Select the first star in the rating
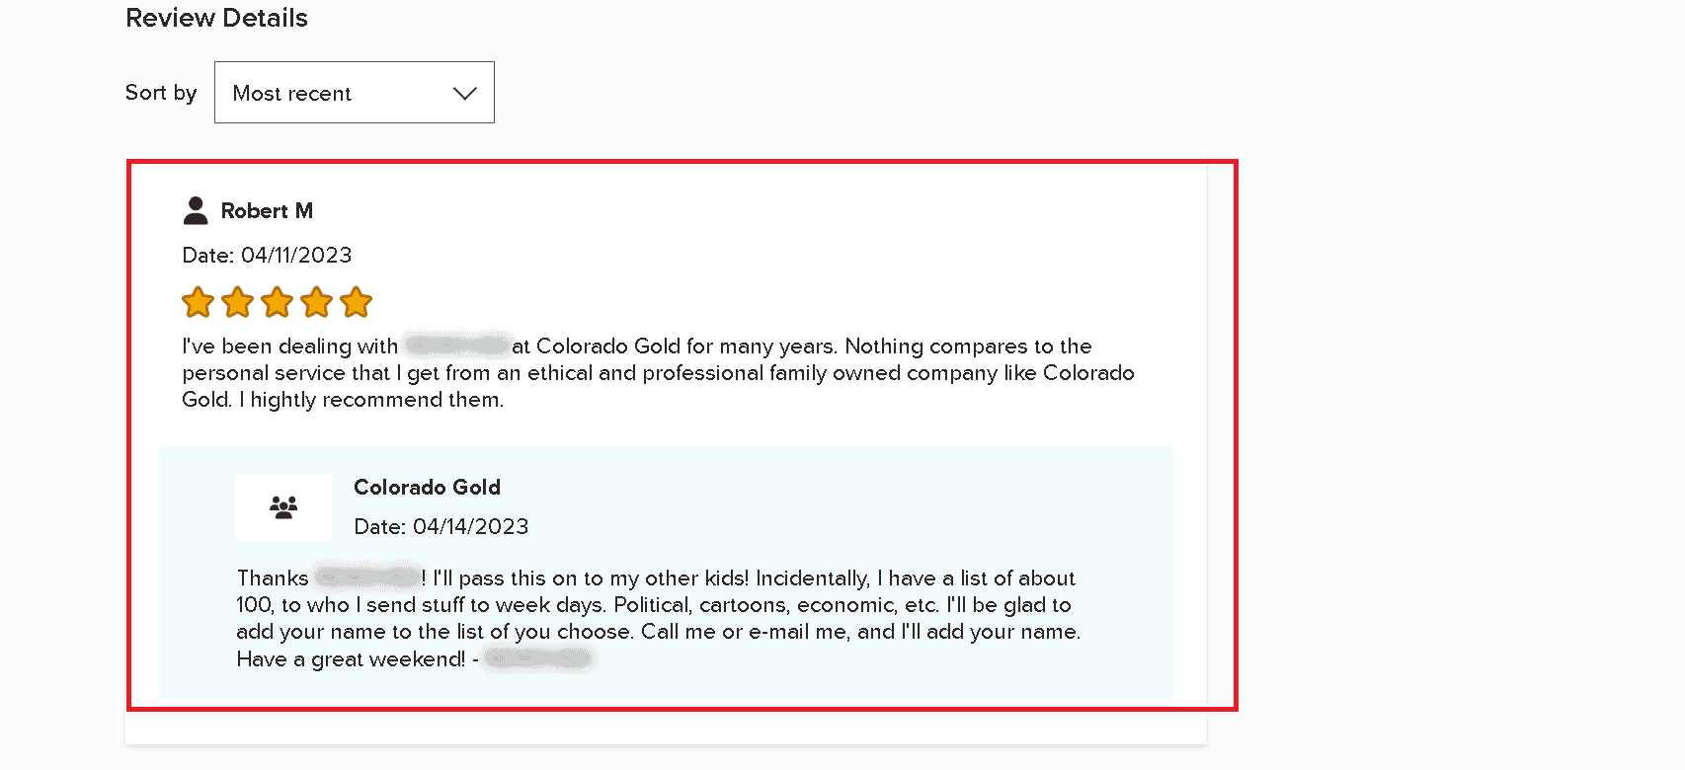 (198, 302)
